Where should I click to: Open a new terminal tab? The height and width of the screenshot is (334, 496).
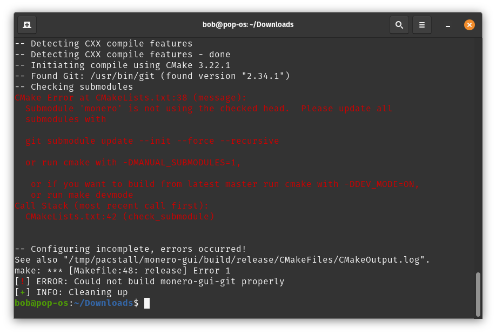27,24
